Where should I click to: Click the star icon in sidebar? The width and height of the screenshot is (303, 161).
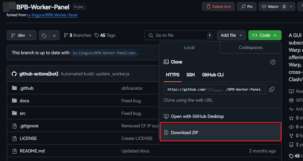pos(291,118)
